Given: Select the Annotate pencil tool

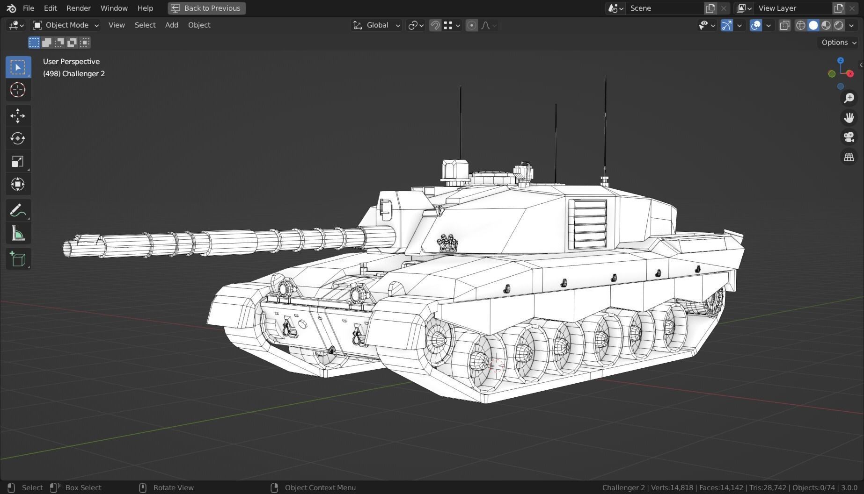Looking at the screenshot, I should pos(18,210).
